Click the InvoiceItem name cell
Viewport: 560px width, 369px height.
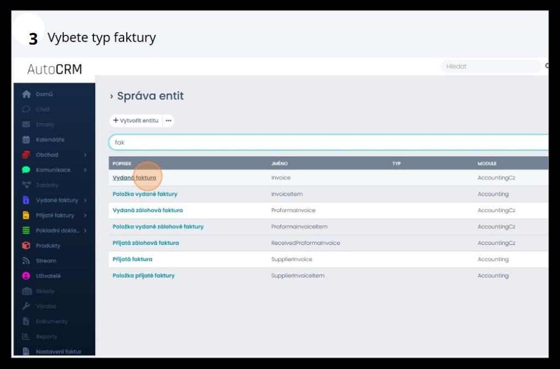point(287,194)
